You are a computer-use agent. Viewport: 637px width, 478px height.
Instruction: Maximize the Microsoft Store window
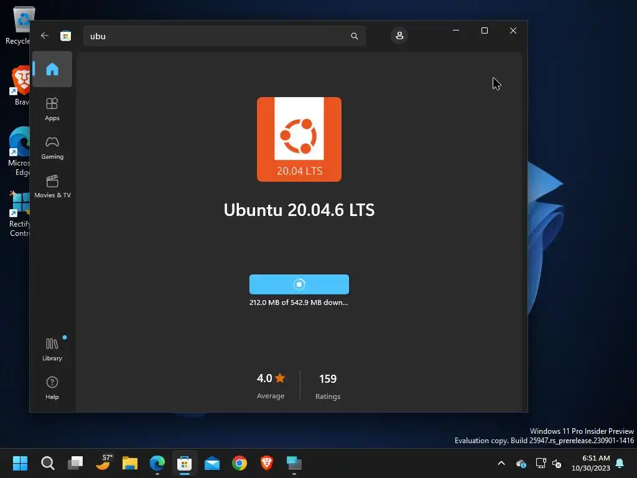click(x=484, y=30)
